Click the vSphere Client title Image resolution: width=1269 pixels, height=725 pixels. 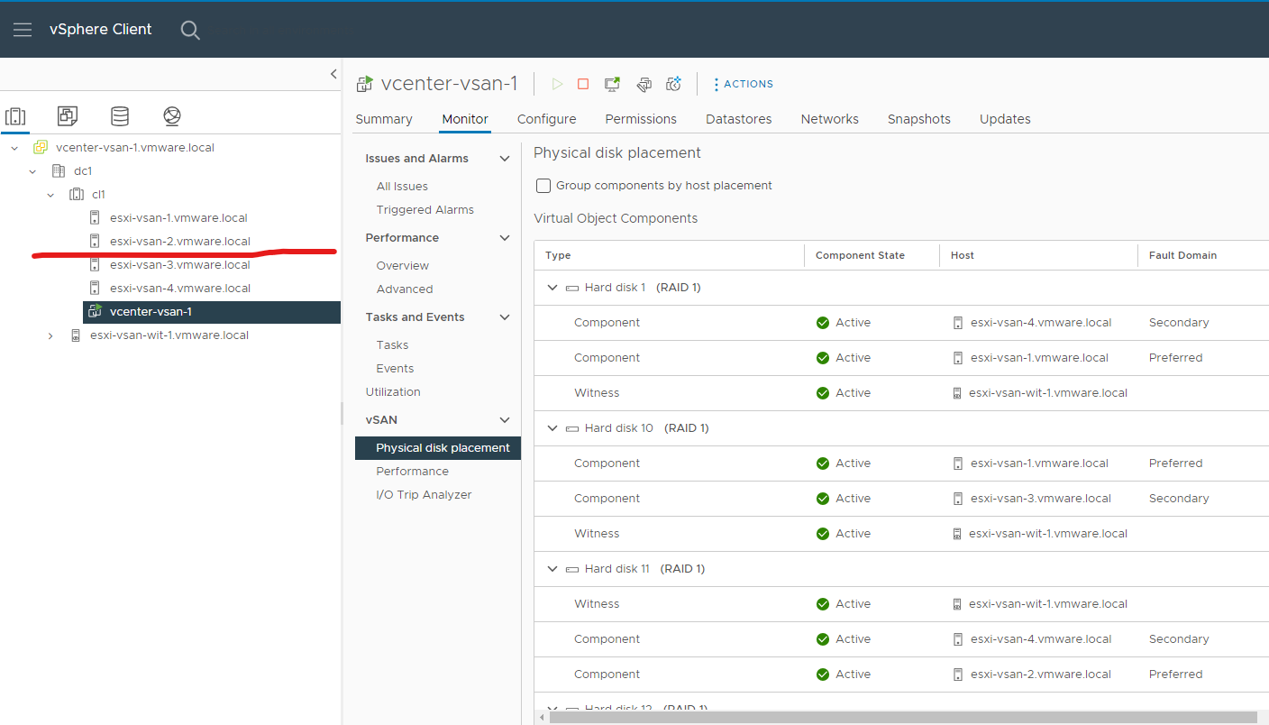(101, 30)
